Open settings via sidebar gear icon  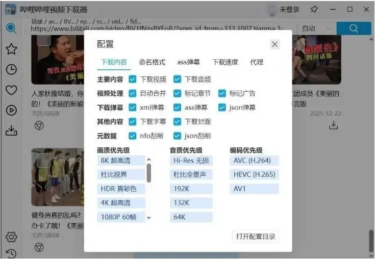11,237
